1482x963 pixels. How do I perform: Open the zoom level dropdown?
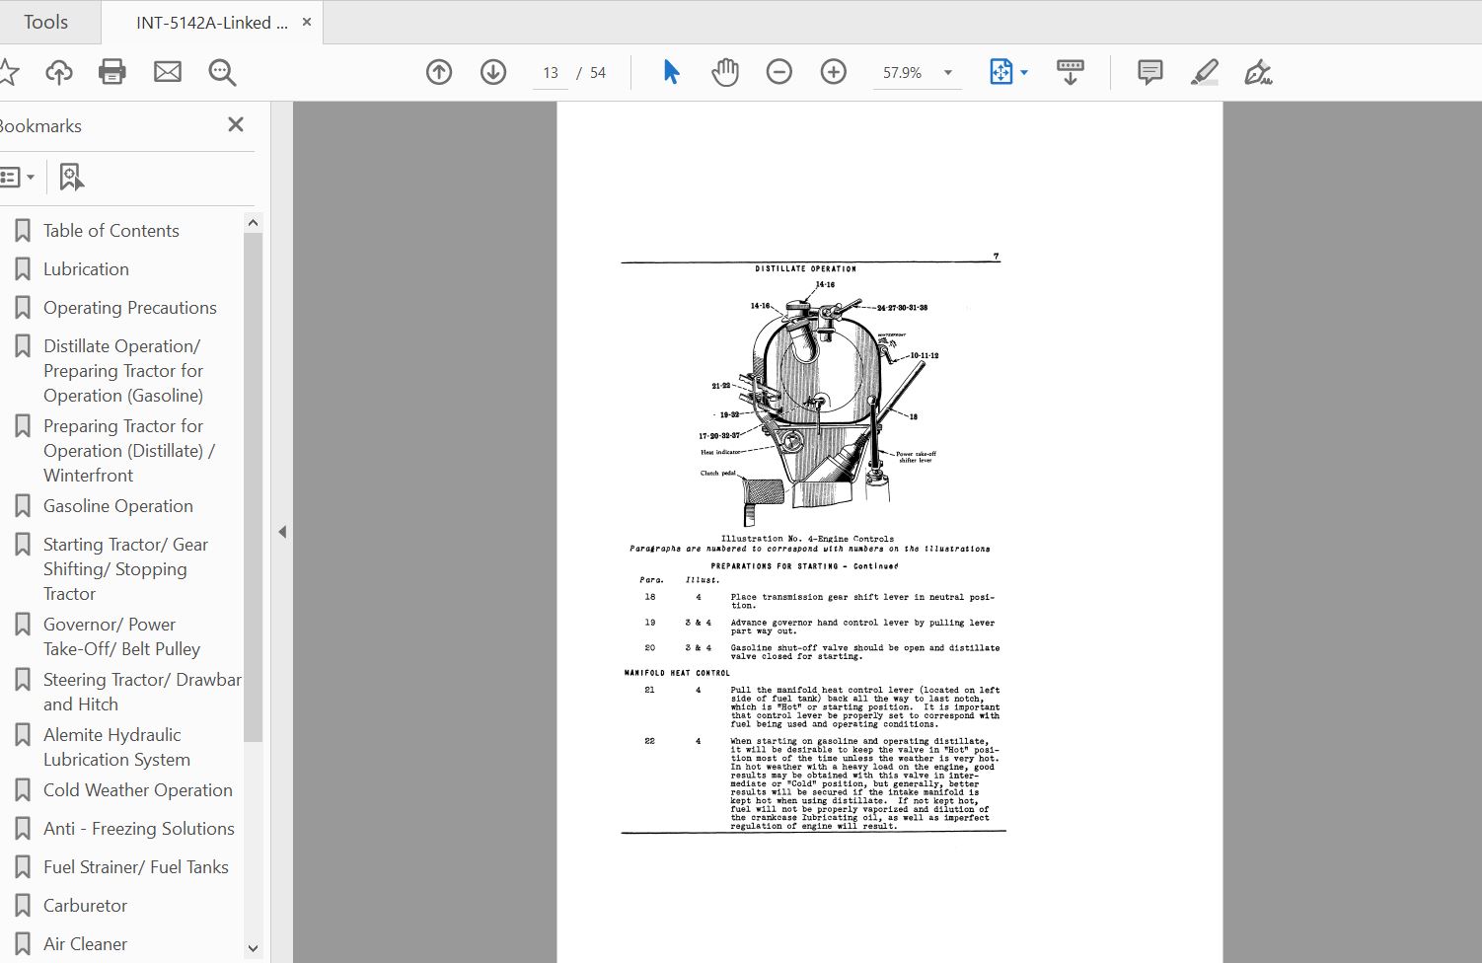[x=948, y=73]
